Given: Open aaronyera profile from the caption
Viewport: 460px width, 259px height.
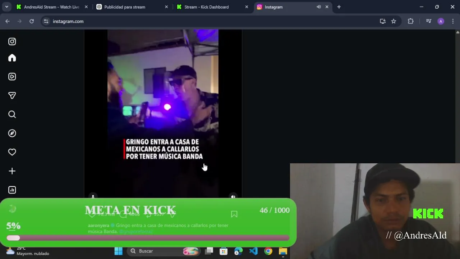Looking at the screenshot, I should [98, 226].
